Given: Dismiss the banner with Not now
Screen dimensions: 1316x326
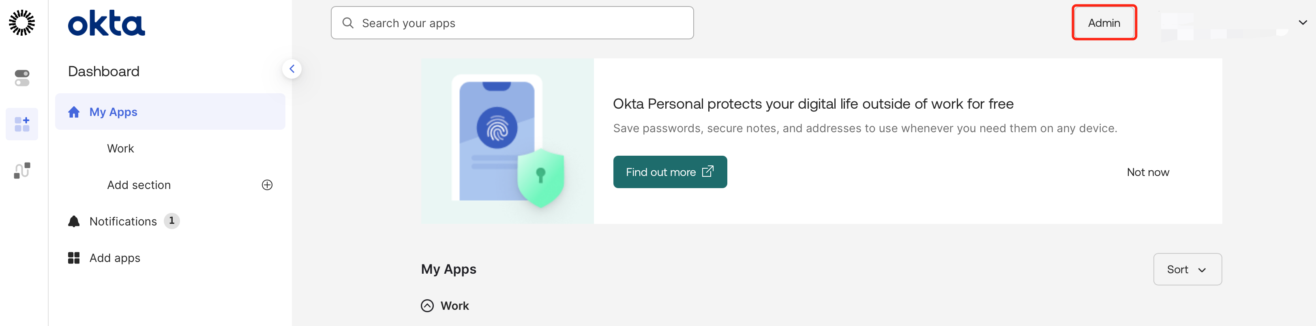Looking at the screenshot, I should (x=1147, y=172).
